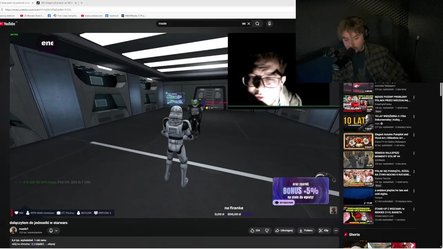Dislike the video with thumbs down
Viewport: 443px width, 249px height.
(x=267, y=230)
